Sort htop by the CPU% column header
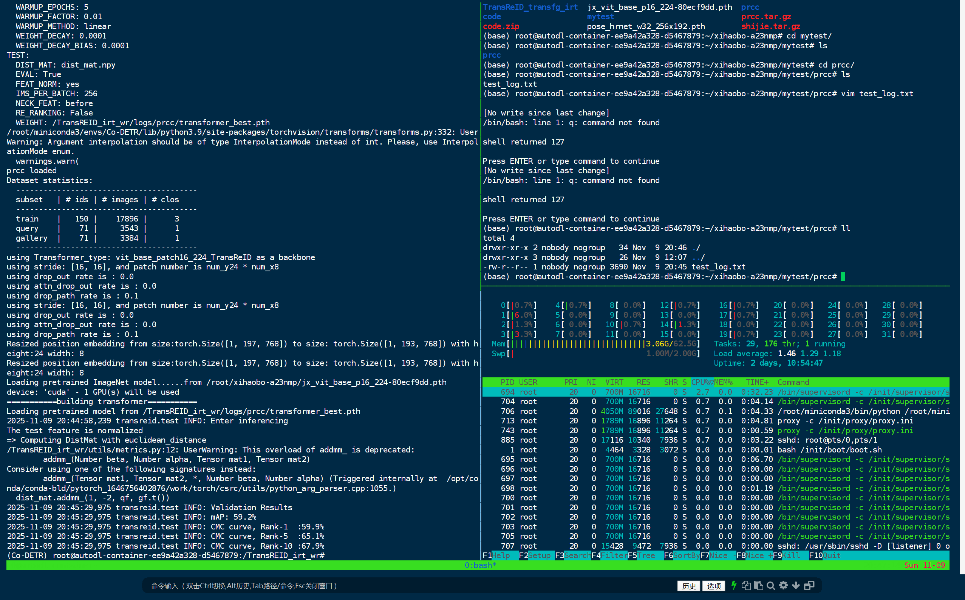 pos(702,382)
